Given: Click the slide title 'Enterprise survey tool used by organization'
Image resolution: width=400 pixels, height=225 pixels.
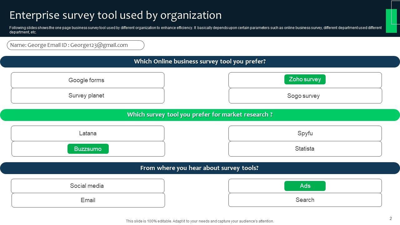Looking at the screenshot, I should coord(116,15).
